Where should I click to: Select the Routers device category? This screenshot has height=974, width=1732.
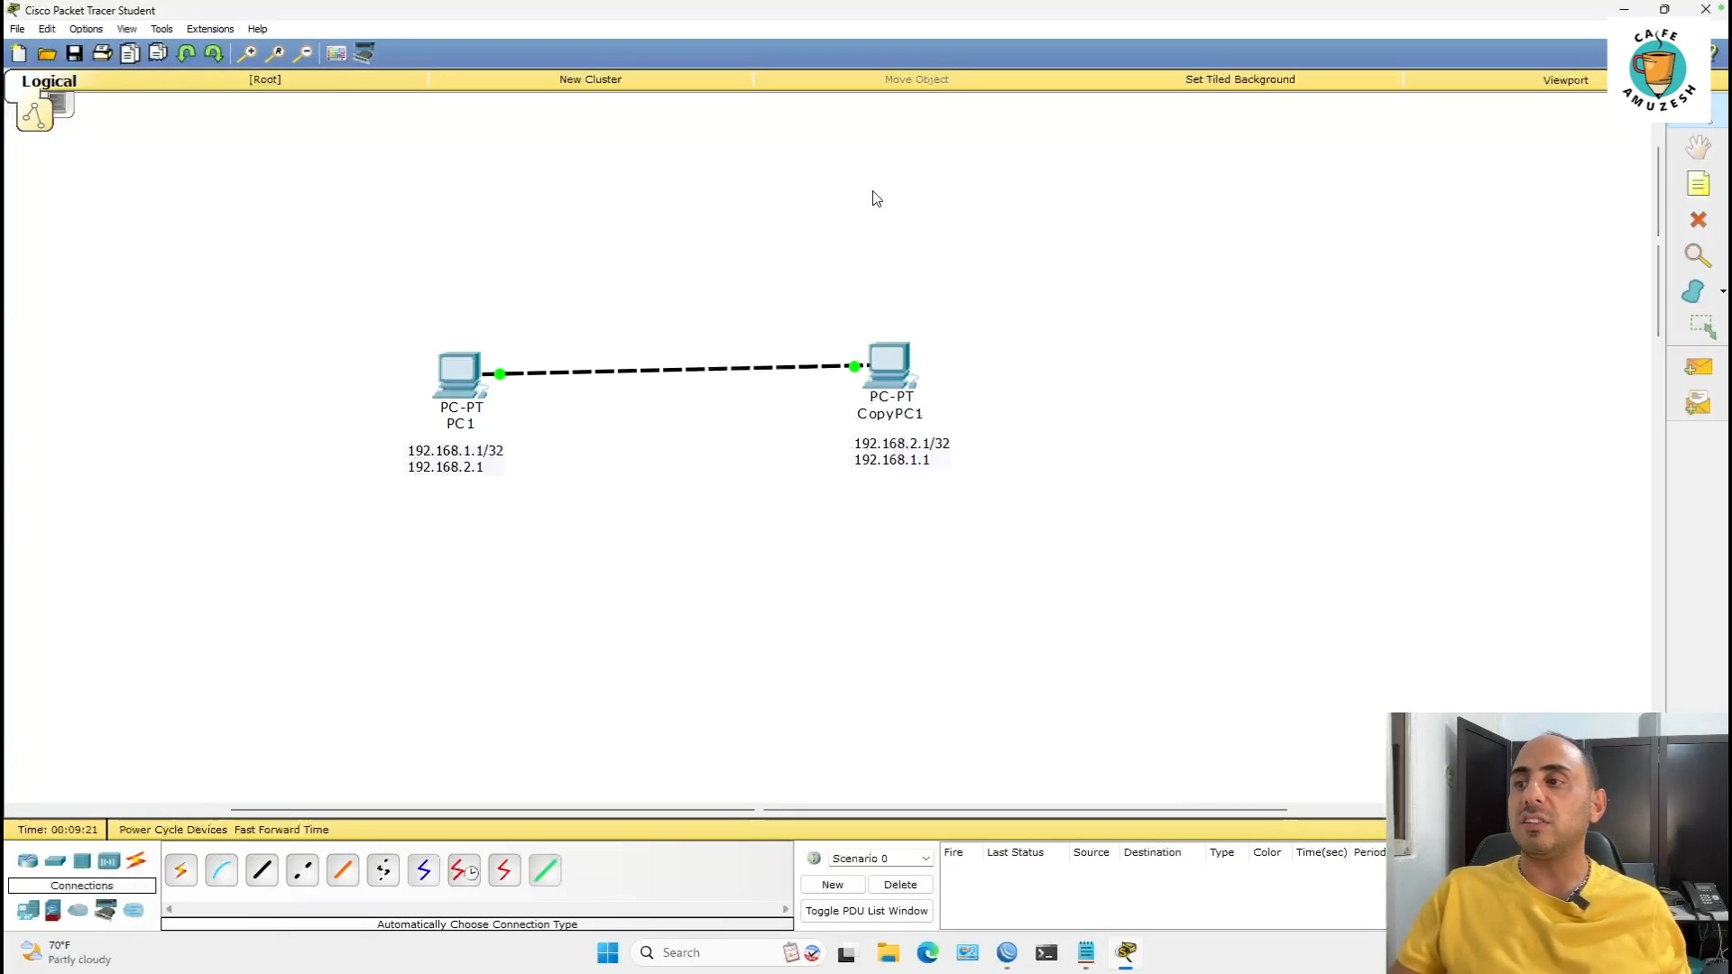pos(28,861)
